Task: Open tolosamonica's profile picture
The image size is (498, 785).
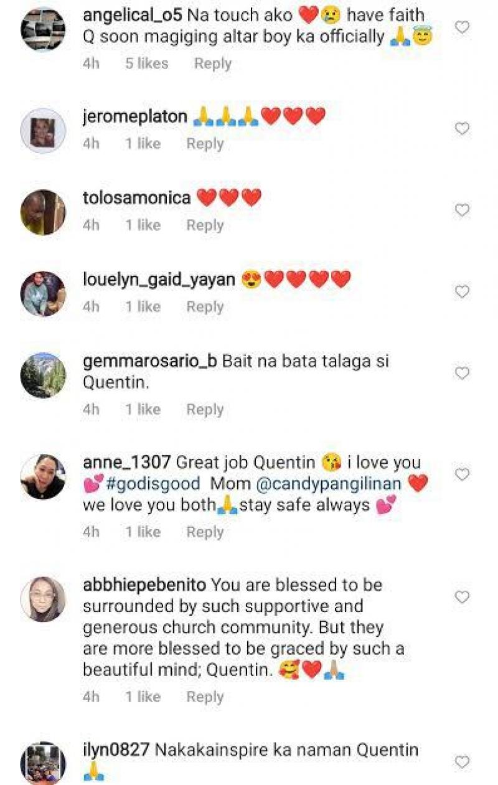Action: [x=43, y=212]
